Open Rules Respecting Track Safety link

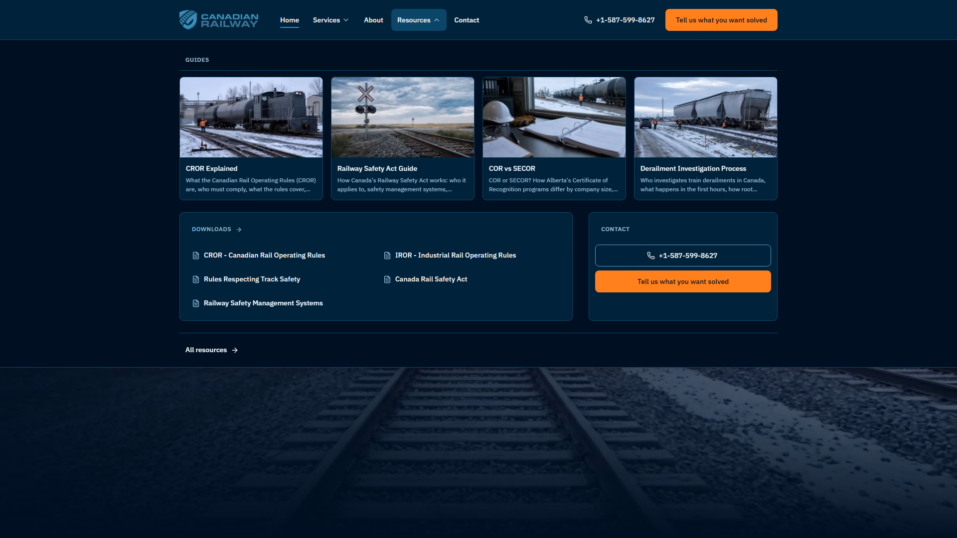click(252, 279)
